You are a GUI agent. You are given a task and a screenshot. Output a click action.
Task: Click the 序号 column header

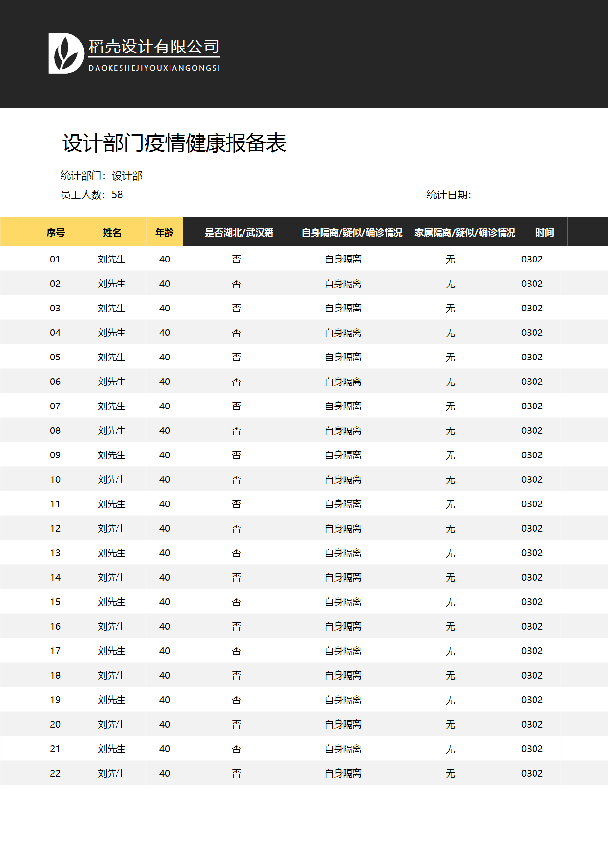point(55,233)
